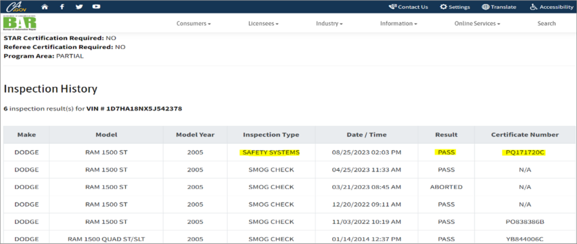
Task: Click the Make column header
Action: (x=26, y=135)
